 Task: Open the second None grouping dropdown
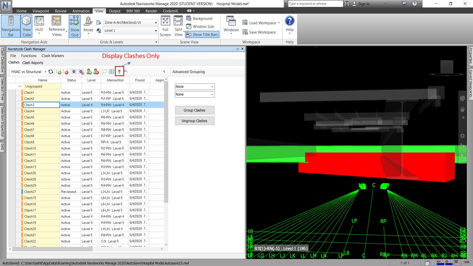[195, 94]
